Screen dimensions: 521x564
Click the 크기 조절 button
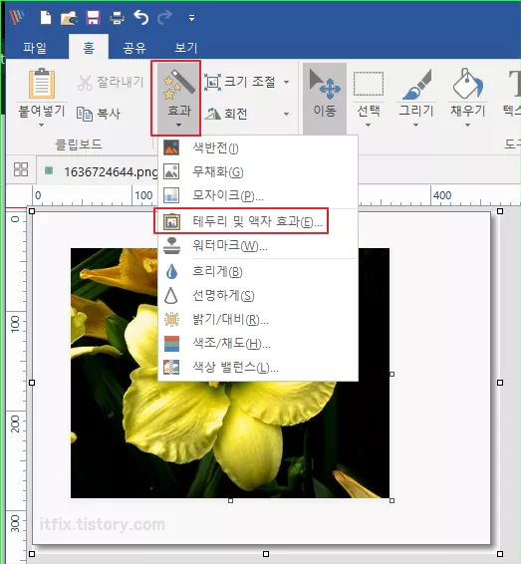click(x=240, y=82)
